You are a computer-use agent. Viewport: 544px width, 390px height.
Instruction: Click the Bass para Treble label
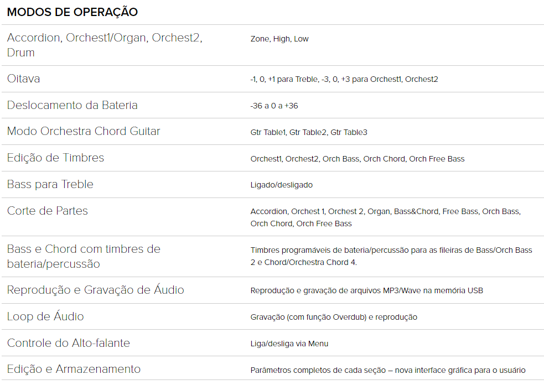point(50,184)
